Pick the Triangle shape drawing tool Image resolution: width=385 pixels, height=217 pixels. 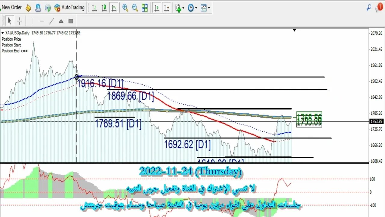(x=61, y=21)
